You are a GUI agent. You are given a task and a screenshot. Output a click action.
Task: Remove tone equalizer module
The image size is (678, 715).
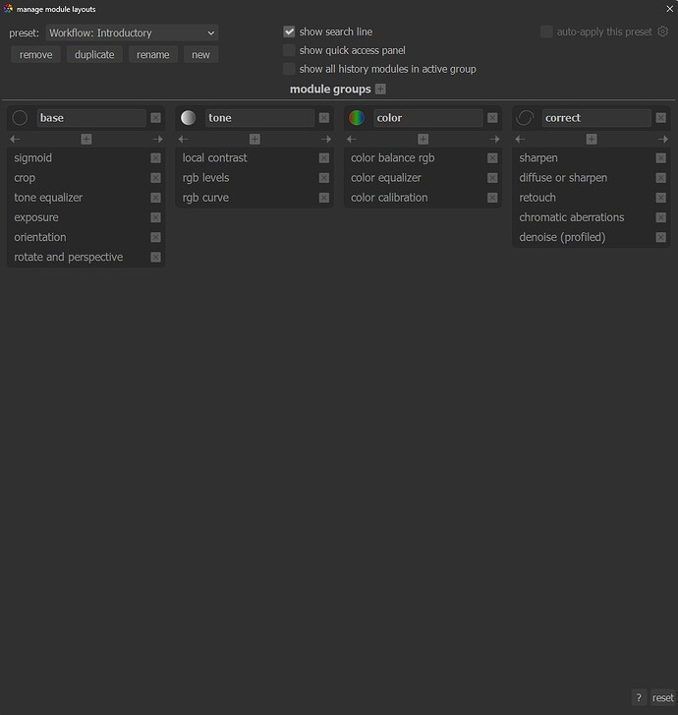(x=156, y=198)
